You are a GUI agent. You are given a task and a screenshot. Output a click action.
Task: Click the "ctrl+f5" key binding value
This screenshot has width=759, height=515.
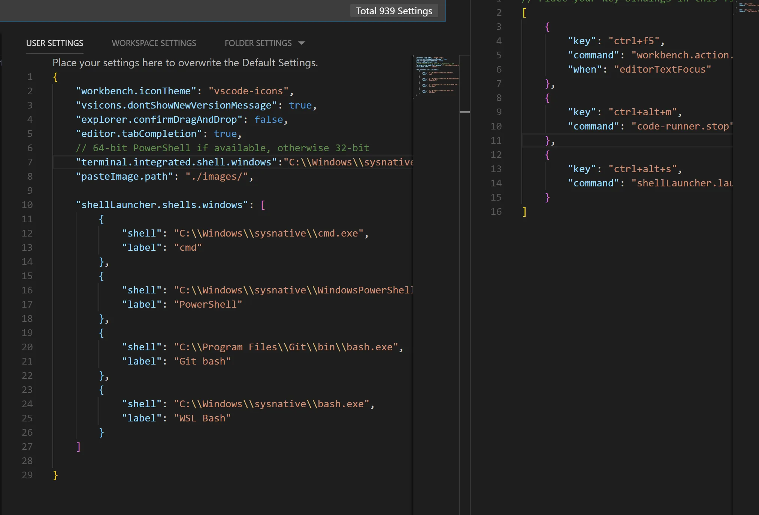click(x=633, y=41)
